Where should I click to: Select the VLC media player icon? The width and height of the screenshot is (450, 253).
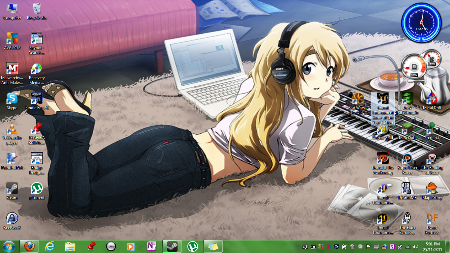(12, 133)
